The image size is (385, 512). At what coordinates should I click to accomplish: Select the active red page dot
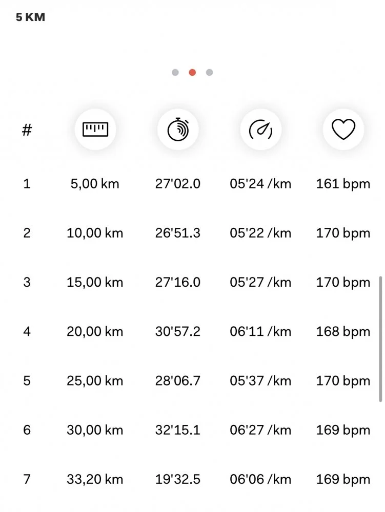tap(192, 72)
